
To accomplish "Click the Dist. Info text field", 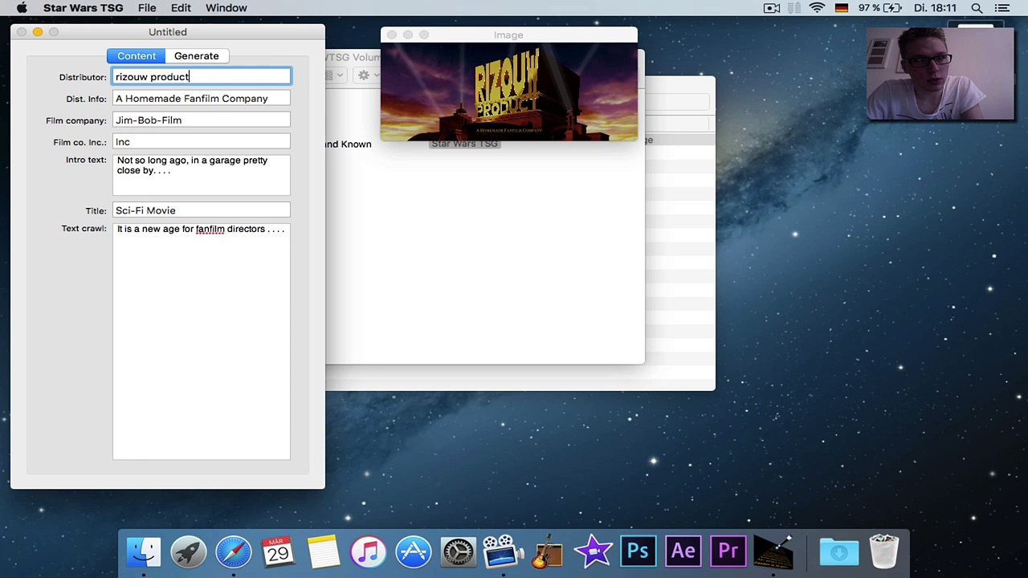I will click(x=201, y=99).
